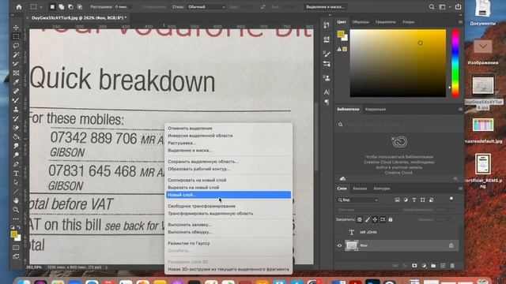Select the Clone Stamp tool
Viewport: 506px width, 284px height.
click(16, 110)
